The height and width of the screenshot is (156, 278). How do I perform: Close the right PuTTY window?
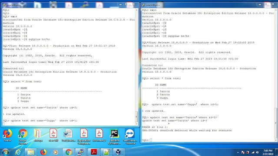point(273,4)
